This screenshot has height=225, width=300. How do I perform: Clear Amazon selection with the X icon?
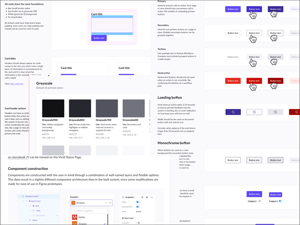[x=106, y=203]
